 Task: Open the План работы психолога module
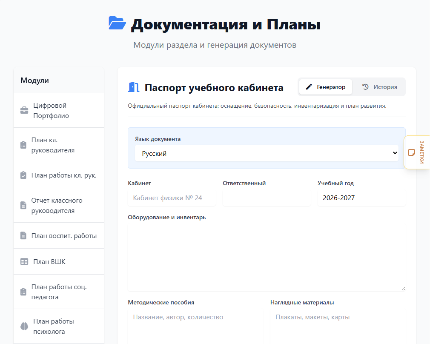click(59, 326)
